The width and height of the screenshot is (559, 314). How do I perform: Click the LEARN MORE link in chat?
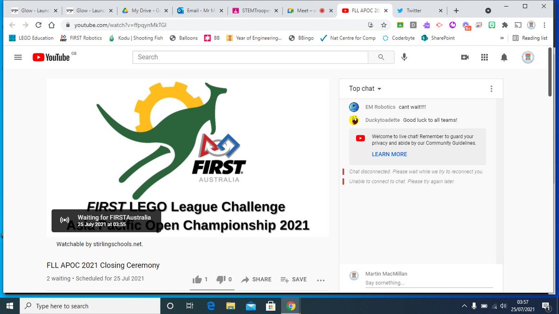[x=389, y=154]
